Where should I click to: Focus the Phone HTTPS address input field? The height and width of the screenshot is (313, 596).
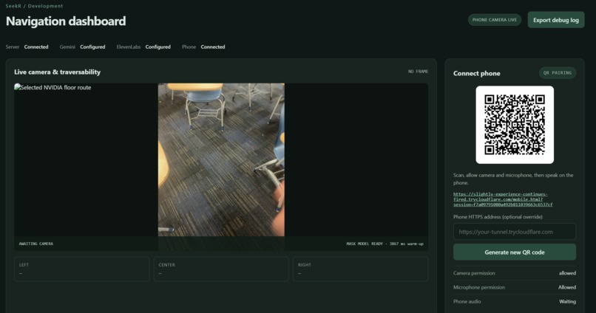point(514,232)
